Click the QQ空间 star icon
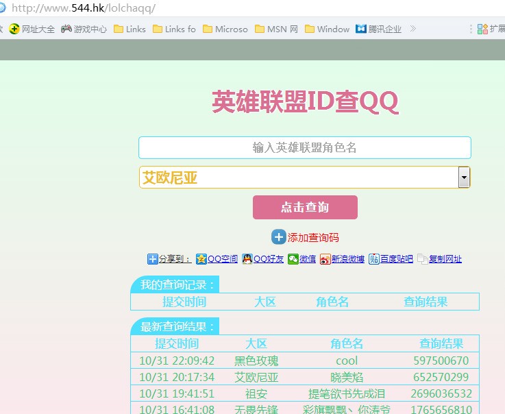This screenshot has width=505, height=414. click(201, 258)
